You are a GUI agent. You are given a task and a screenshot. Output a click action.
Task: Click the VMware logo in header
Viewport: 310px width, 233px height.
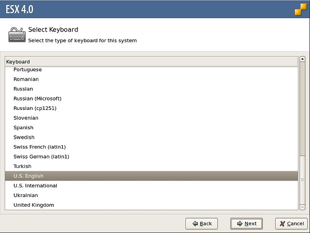301,9
